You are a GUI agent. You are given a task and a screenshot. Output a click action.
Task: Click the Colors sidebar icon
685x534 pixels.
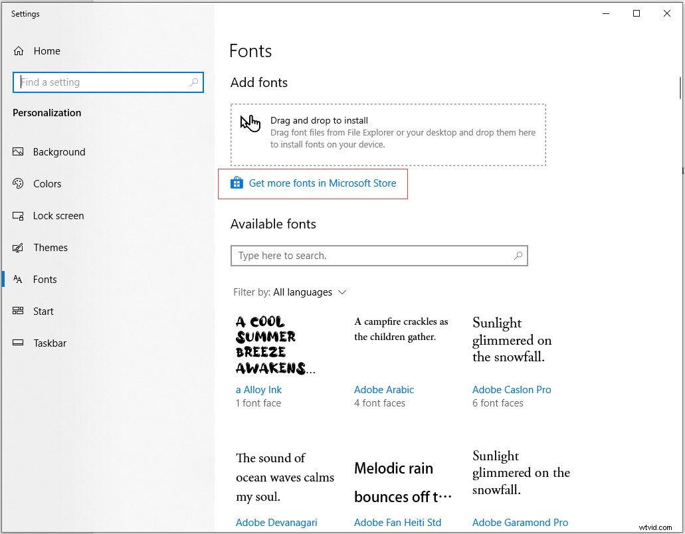tap(18, 184)
